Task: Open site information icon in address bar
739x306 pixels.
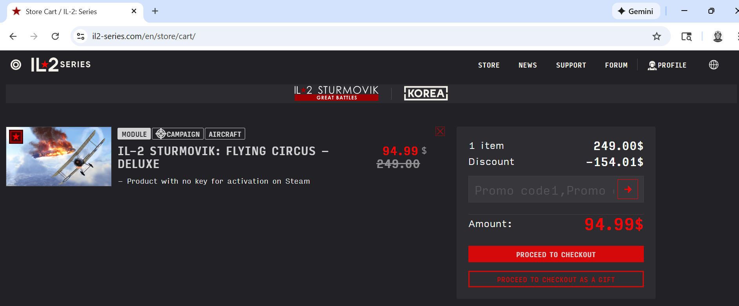Action: tap(81, 36)
